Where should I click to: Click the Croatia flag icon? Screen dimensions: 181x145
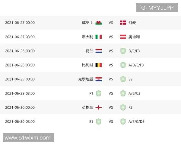(99, 79)
